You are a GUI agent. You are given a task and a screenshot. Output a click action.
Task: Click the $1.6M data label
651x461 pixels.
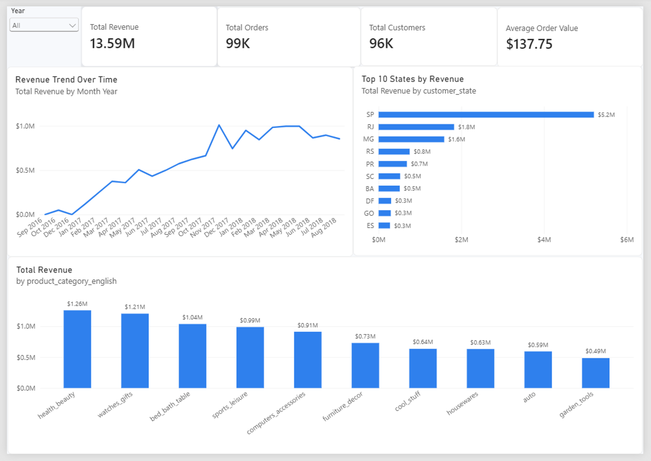(457, 139)
